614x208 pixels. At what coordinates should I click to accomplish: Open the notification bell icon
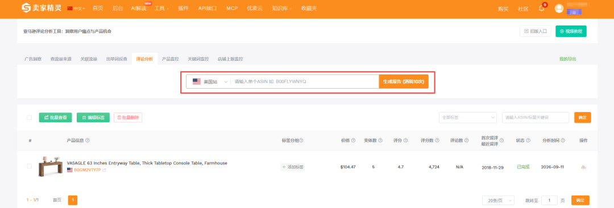click(542, 9)
